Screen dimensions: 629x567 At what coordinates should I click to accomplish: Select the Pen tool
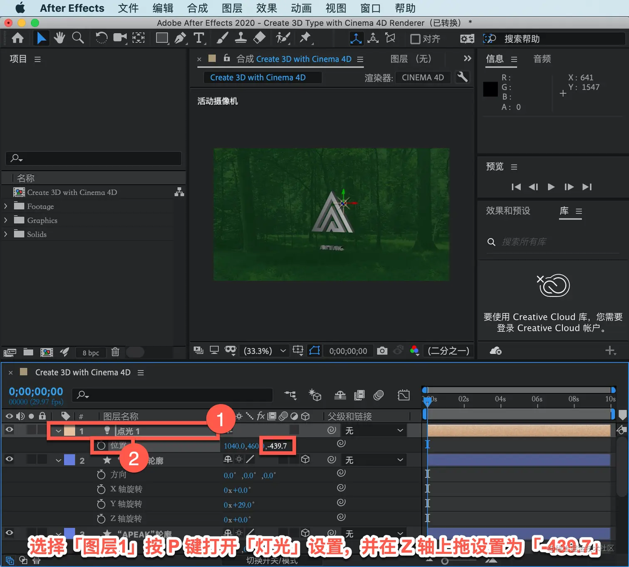(x=181, y=38)
